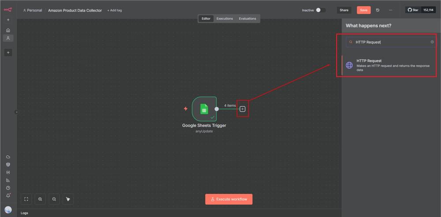Open workflow history clock icon
This screenshot has height=217, width=441.
[x=377, y=10]
